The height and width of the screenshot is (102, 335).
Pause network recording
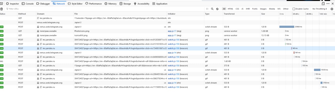[x=207, y=9]
